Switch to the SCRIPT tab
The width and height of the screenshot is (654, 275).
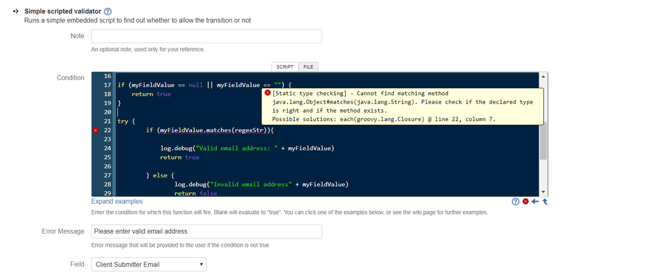point(285,67)
